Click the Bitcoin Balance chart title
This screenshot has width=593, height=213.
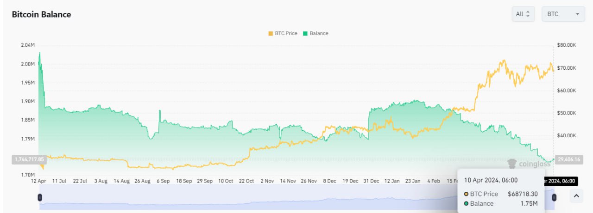click(41, 14)
